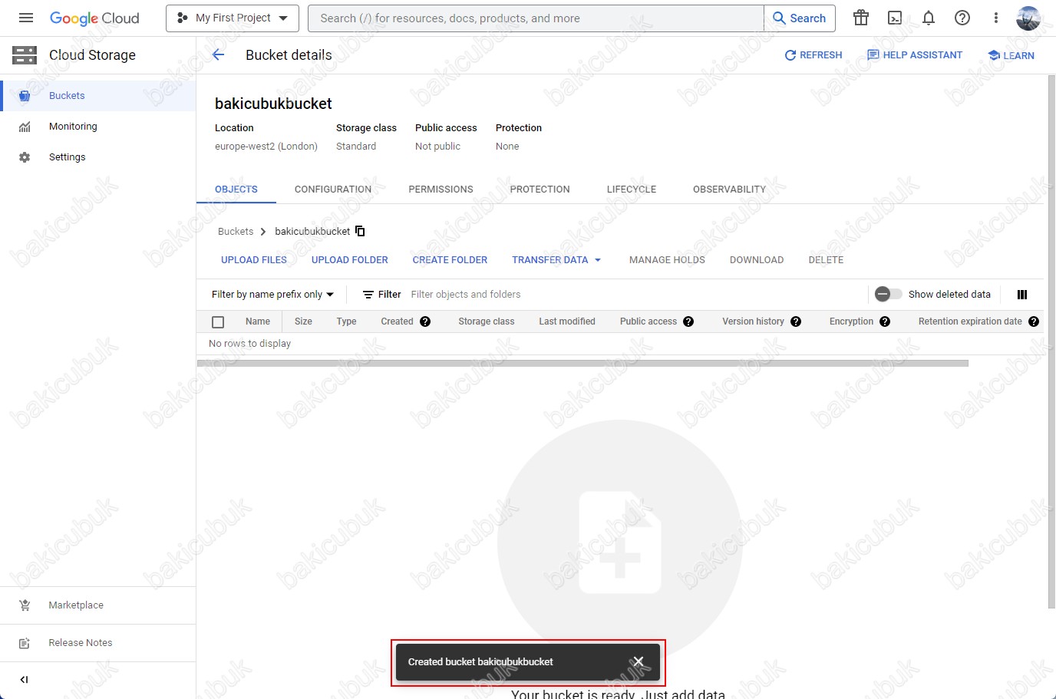Open the notifications bell
This screenshot has width=1056, height=699.
pyautogui.click(x=929, y=18)
